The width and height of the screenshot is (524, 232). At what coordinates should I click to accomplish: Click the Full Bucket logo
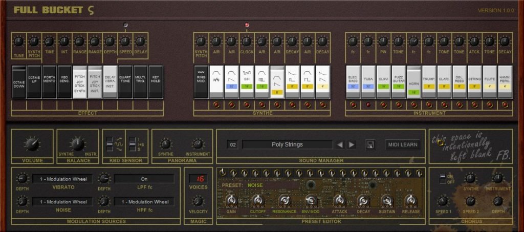54,10
